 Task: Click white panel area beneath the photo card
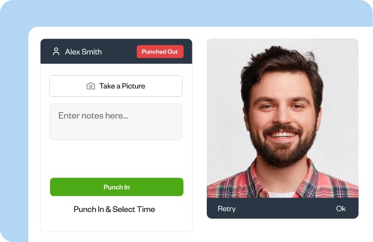(x=282, y=230)
